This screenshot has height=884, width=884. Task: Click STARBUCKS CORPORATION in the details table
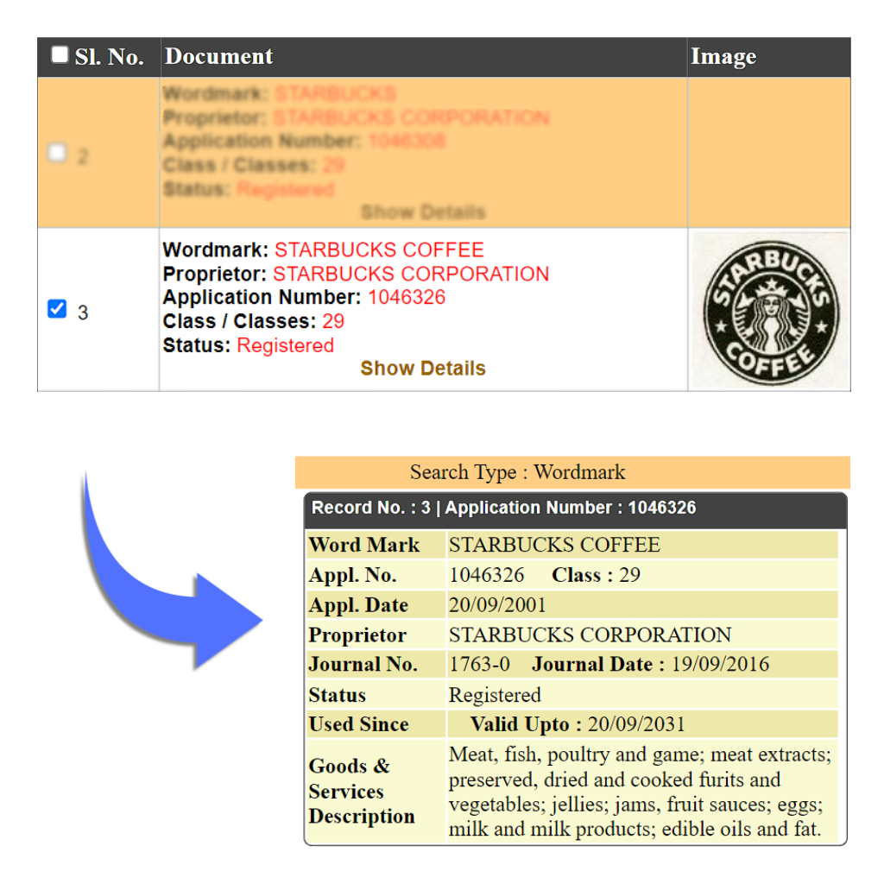click(x=590, y=635)
